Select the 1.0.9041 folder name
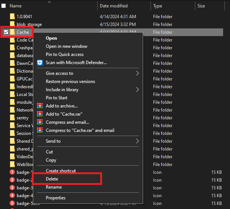The width and height of the screenshot is (230, 209). point(24,17)
